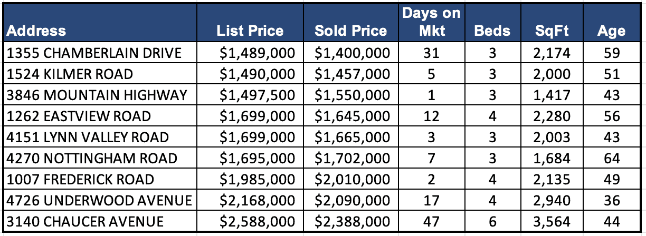Select the 1524 Kilmer Road address cell
Viewport: 646px width, 236px height.
pyautogui.click(x=71, y=74)
